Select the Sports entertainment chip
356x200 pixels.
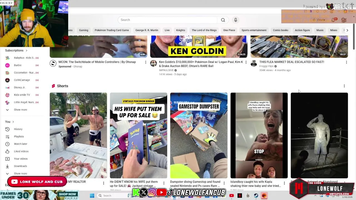coord(254,30)
